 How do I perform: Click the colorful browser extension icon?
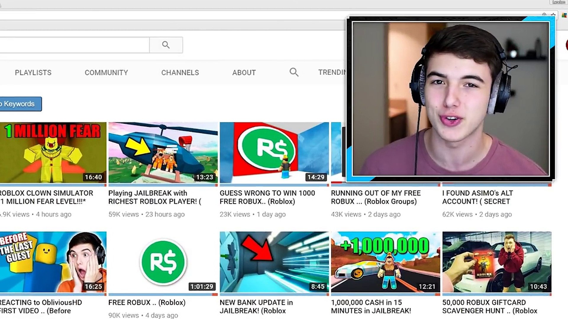(564, 15)
